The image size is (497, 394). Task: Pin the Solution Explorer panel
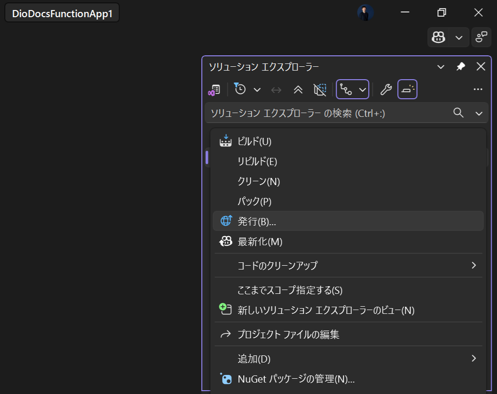point(461,67)
